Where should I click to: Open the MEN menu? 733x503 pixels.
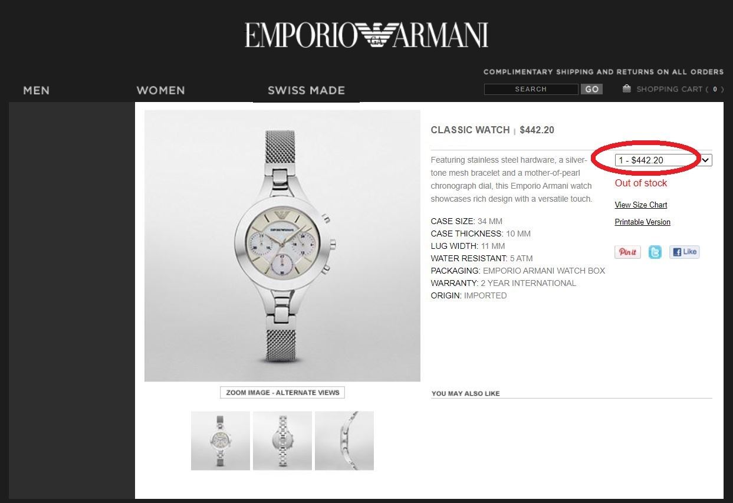point(36,90)
